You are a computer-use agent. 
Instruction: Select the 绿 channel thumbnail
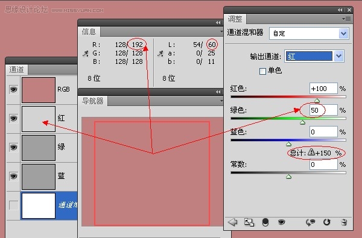[39, 148]
